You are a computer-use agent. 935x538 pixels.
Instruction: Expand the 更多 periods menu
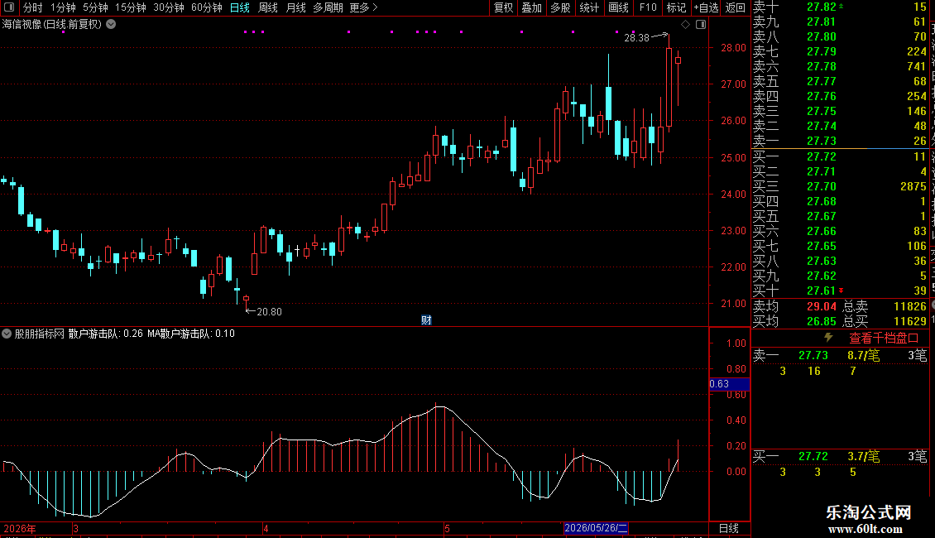pos(363,7)
